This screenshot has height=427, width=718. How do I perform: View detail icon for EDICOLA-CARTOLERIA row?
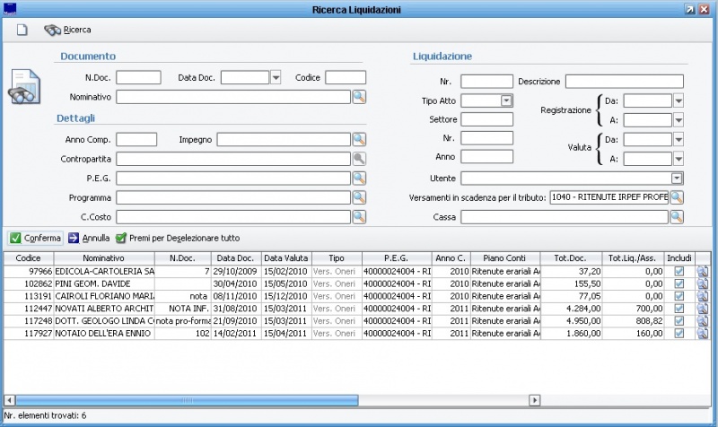702,271
